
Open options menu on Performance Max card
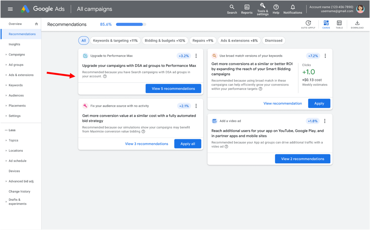point(196,56)
